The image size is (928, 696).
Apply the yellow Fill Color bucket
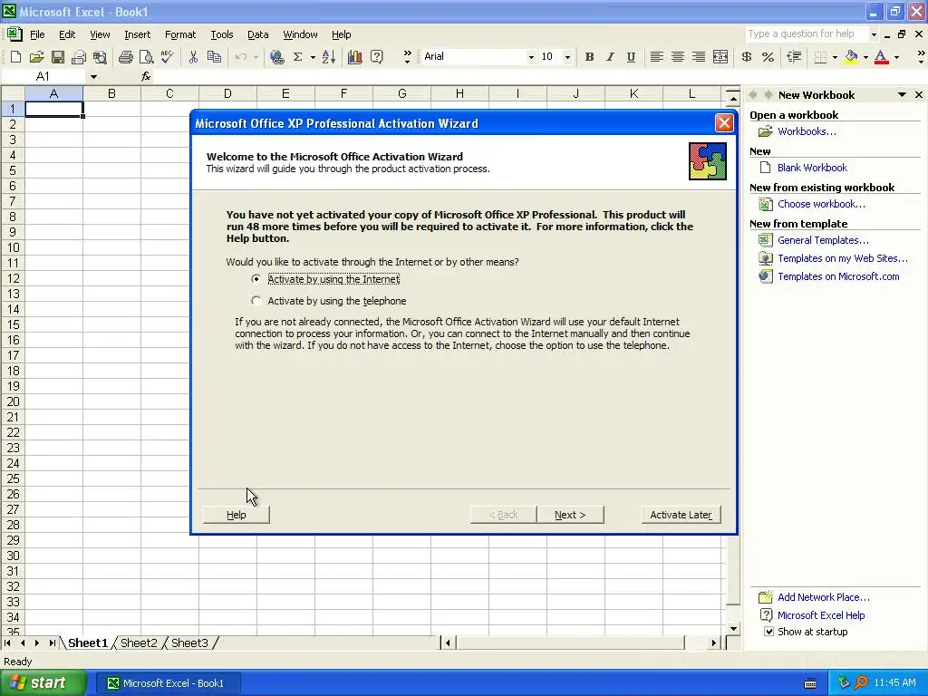tap(851, 57)
